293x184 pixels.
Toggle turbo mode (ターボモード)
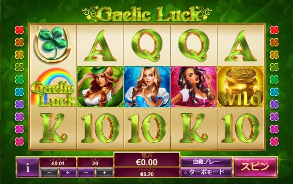206,172
